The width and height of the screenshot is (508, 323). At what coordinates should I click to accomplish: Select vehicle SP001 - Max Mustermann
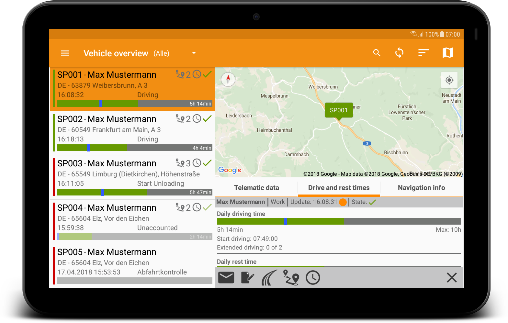(132, 88)
